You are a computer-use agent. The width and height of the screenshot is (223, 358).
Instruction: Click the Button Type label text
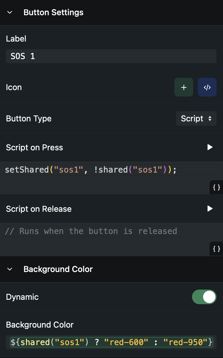coord(29,118)
